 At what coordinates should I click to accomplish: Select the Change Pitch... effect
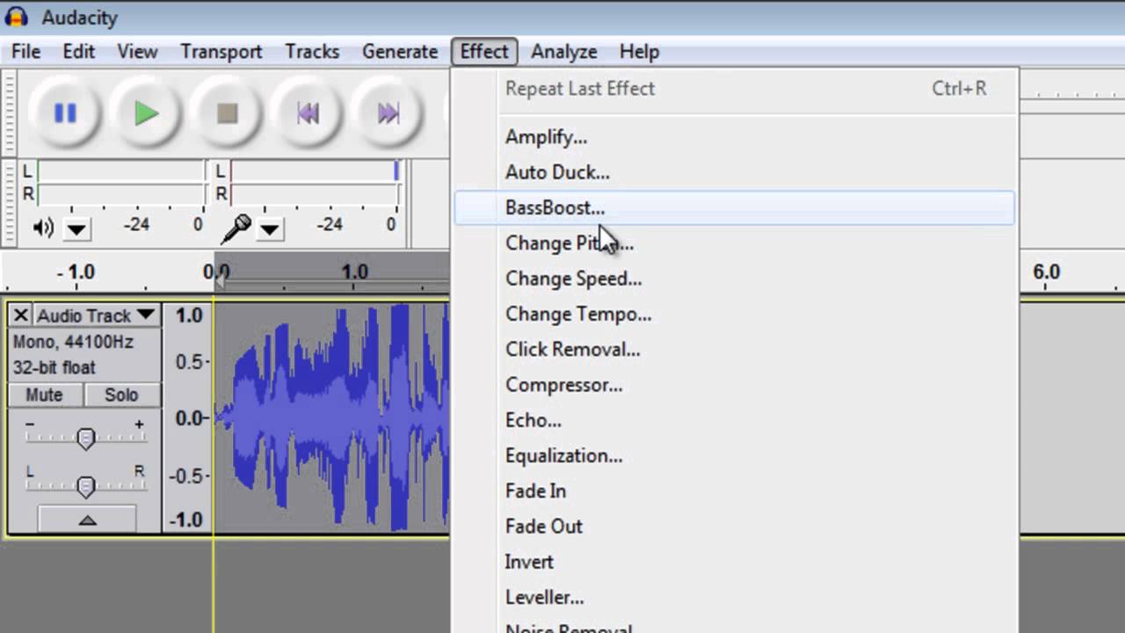[x=735, y=244]
